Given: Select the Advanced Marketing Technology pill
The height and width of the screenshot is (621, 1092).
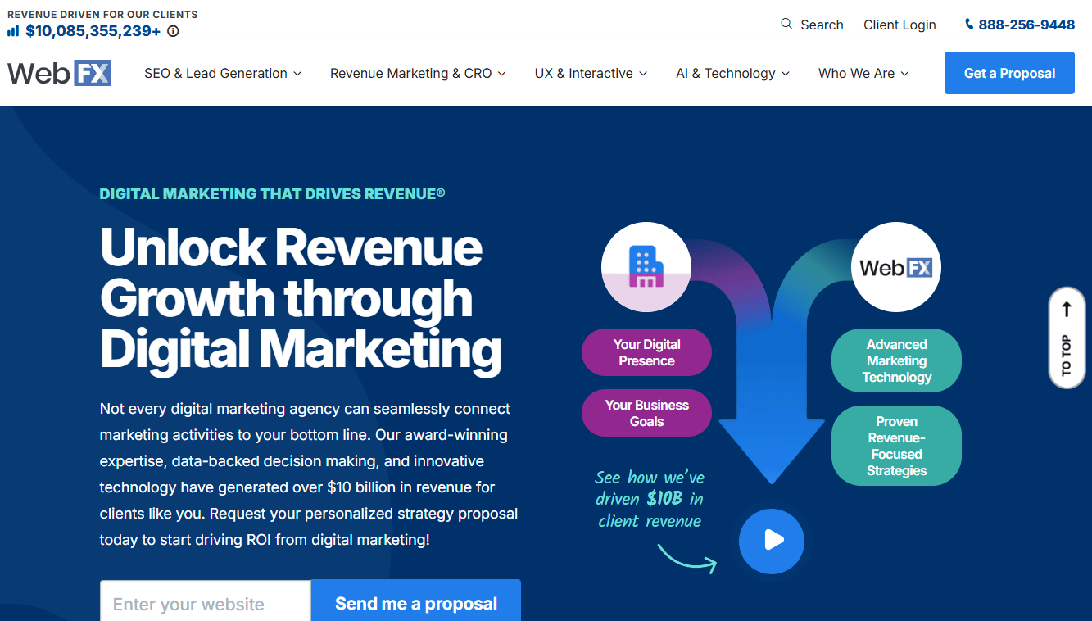Looking at the screenshot, I should pyautogui.click(x=896, y=360).
